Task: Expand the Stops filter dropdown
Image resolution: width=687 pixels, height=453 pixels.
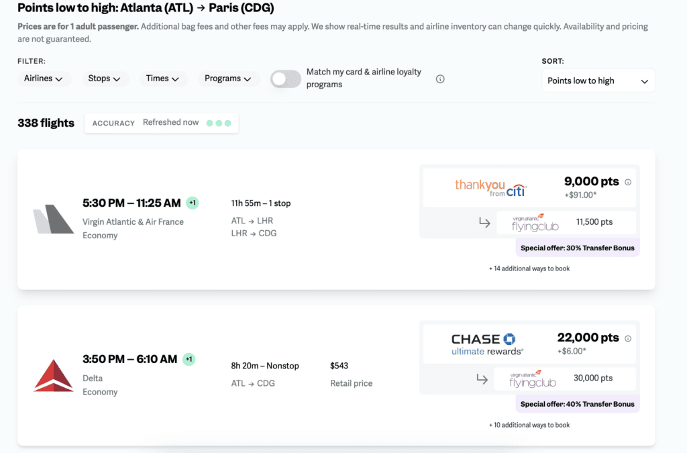Action: (x=104, y=79)
